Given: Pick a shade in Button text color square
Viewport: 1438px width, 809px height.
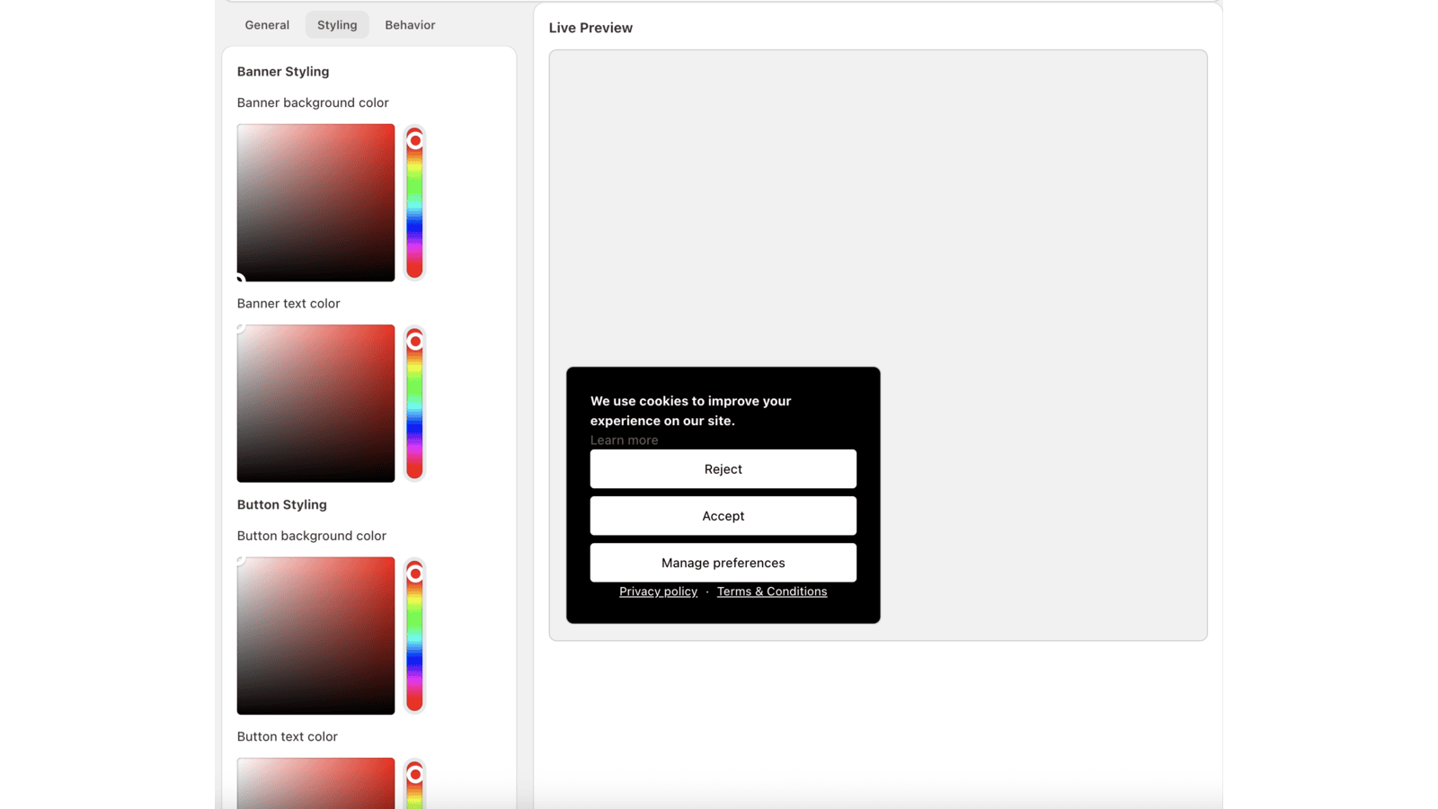Looking at the screenshot, I should coord(315,783).
